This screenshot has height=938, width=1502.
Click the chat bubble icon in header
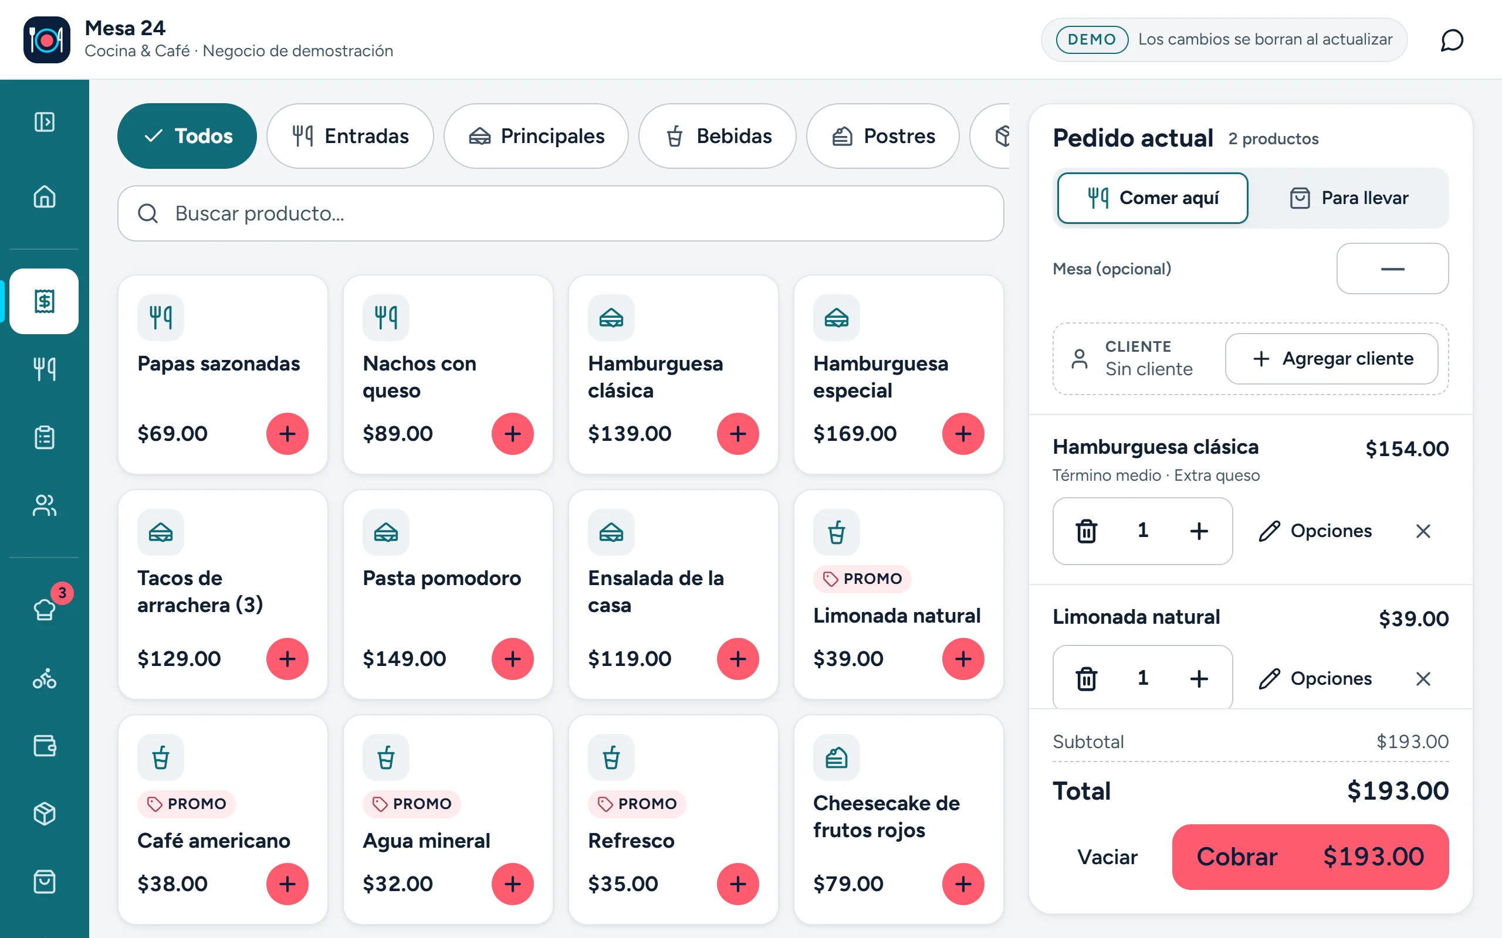tap(1451, 40)
